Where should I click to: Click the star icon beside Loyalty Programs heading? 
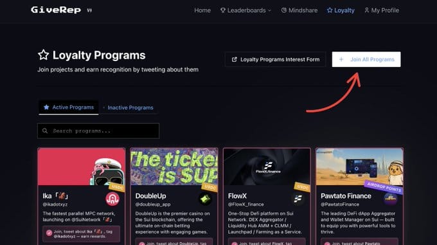44,55
